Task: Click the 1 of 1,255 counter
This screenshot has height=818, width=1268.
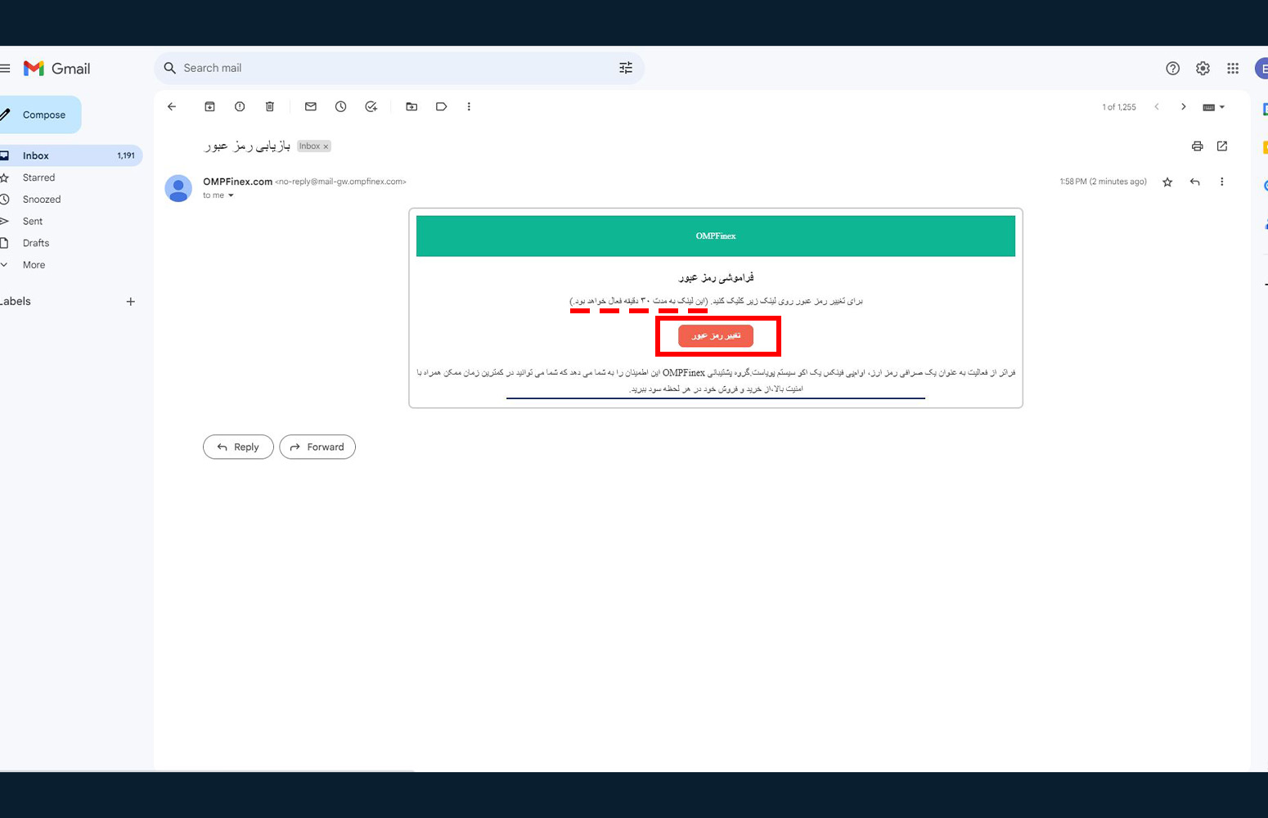Action: click(1119, 107)
